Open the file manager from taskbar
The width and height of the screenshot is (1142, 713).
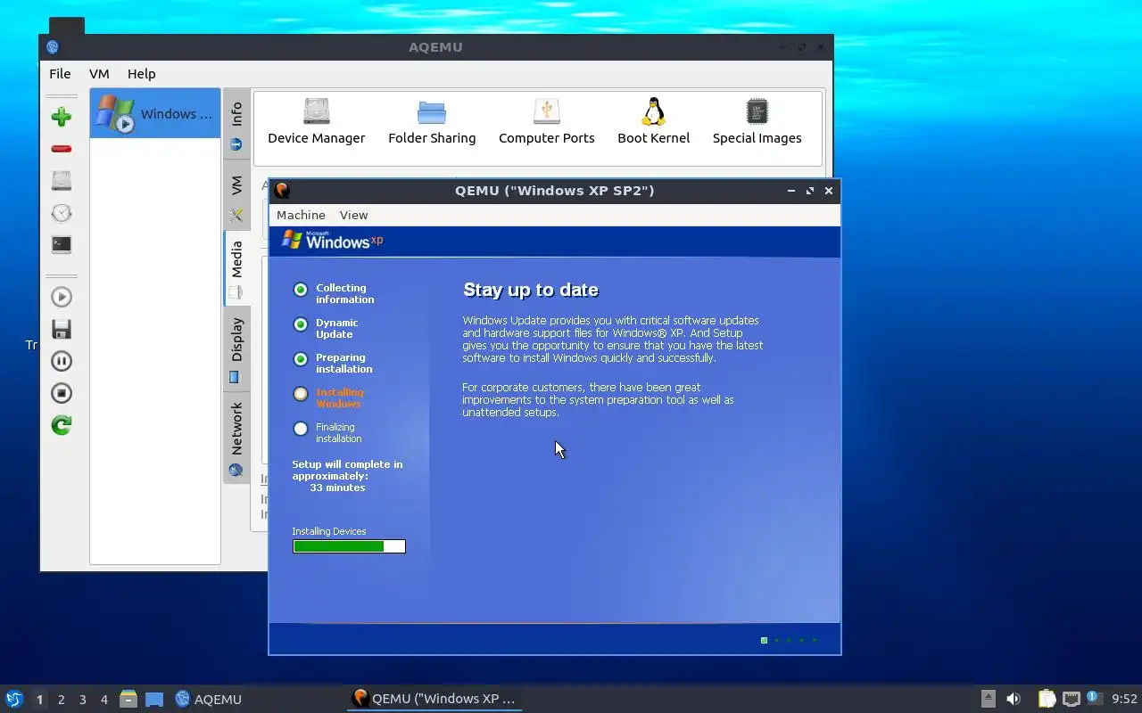click(128, 699)
